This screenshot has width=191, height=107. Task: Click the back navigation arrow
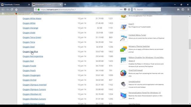click(x=3, y=10)
